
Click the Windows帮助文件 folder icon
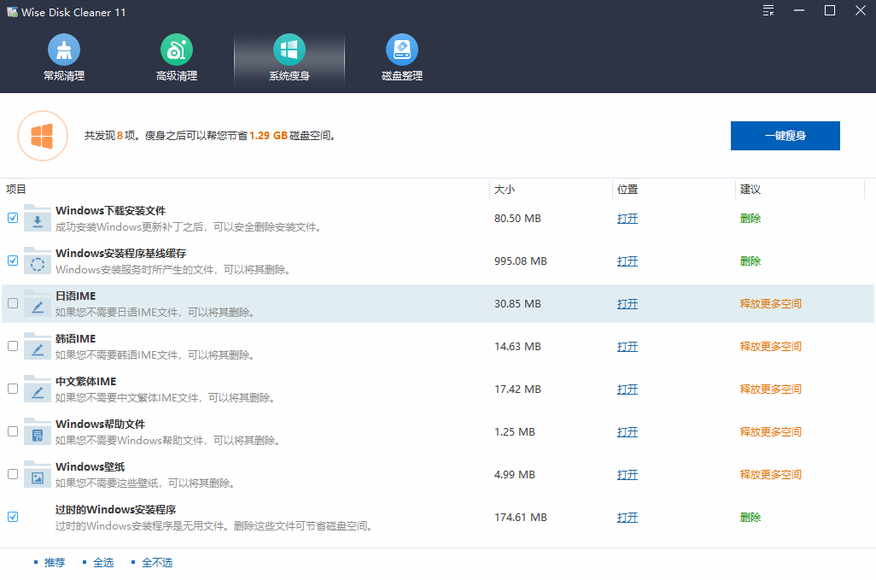[x=38, y=432]
